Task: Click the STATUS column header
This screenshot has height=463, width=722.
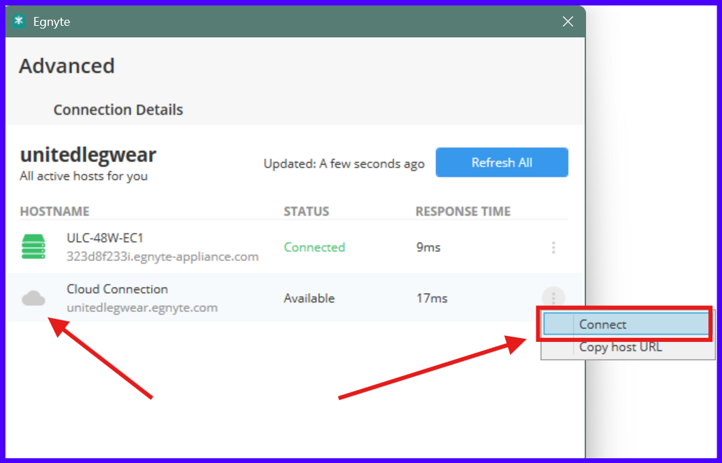Action: [306, 211]
